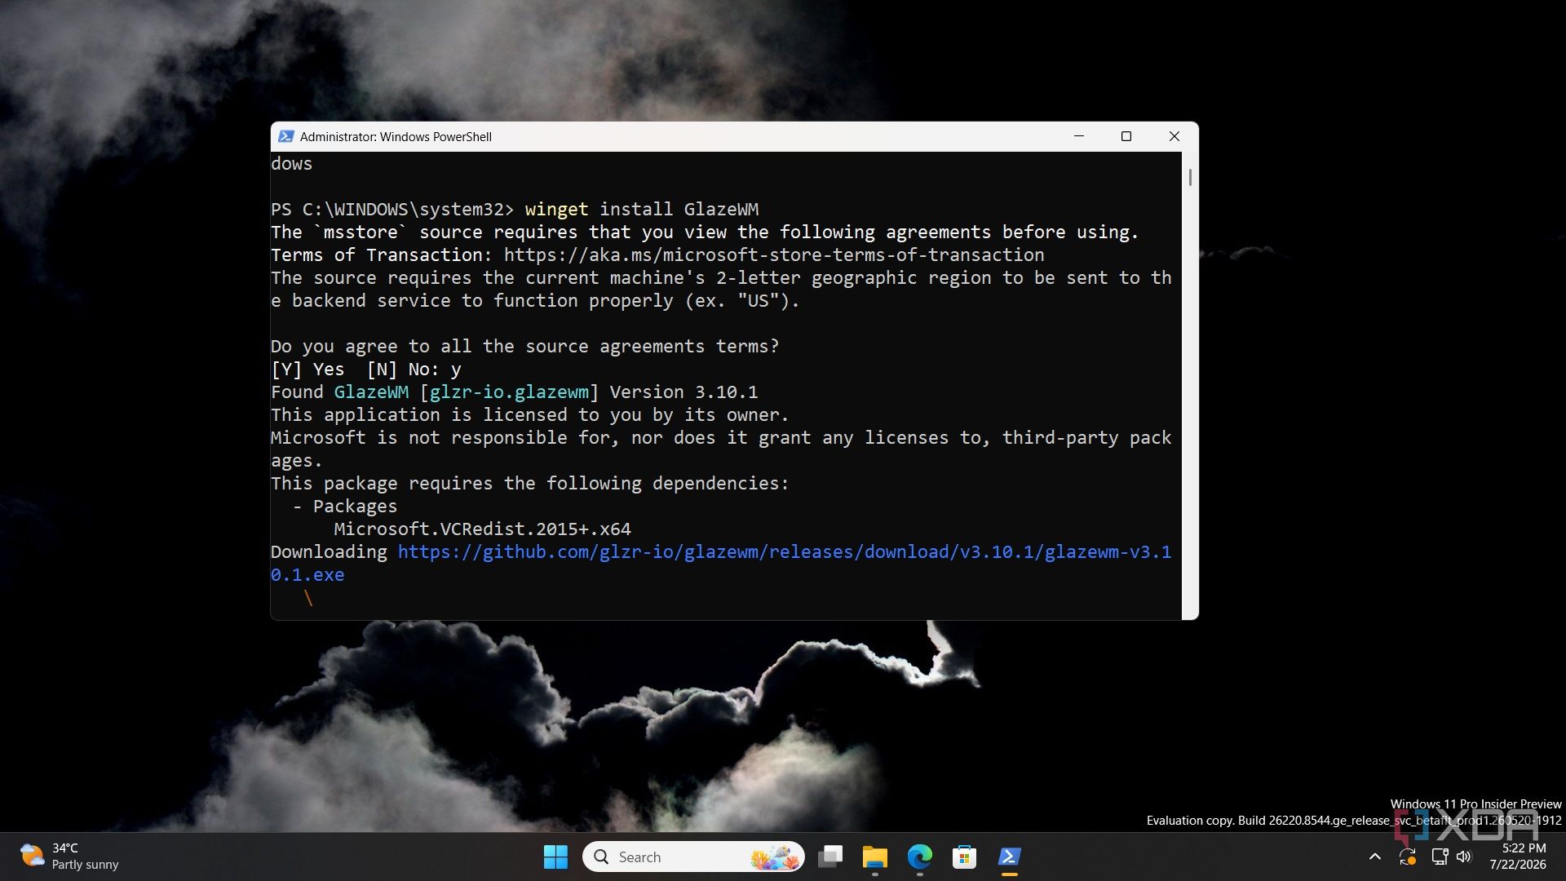The image size is (1566, 881).
Task: Maximize the PowerShell window
Action: 1126,136
